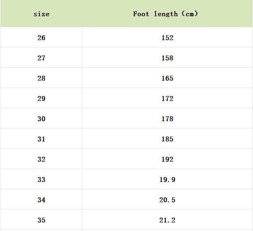Select the foot length 178 cell

pos(167,119)
